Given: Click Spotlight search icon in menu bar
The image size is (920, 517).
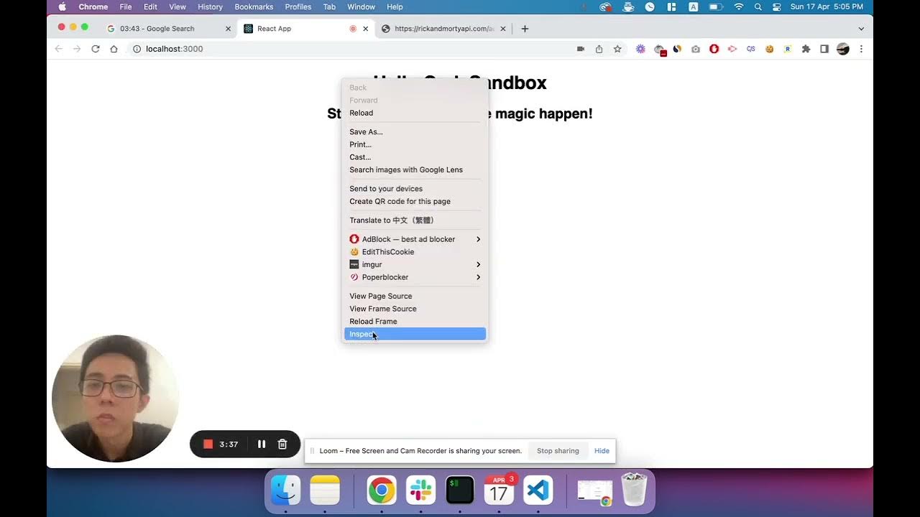Looking at the screenshot, I should pyautogui.click(x=758, y=6).
